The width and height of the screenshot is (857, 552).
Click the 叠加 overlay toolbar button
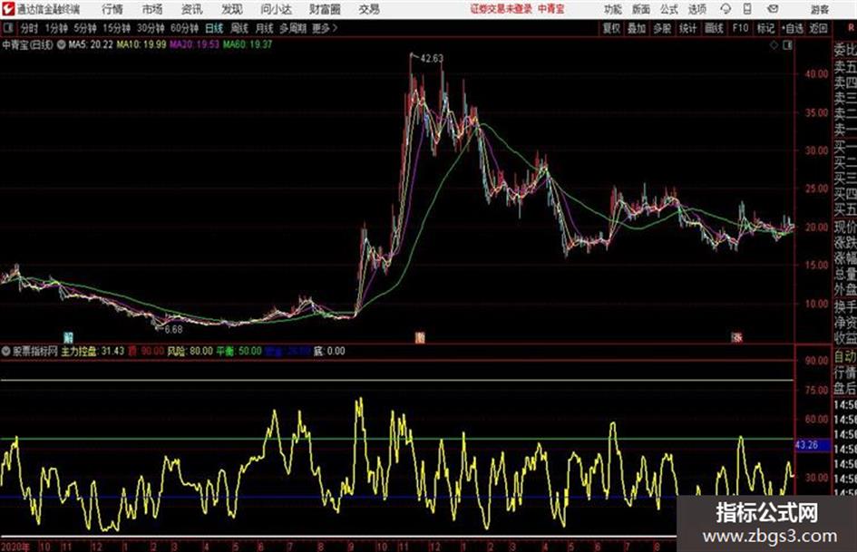click(637, 28)
